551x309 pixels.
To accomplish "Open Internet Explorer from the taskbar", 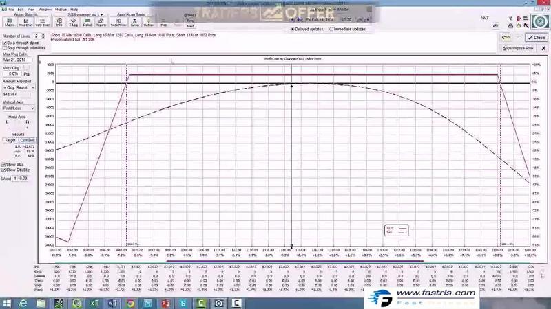I will pyautogui.click(x=23, y=303).
